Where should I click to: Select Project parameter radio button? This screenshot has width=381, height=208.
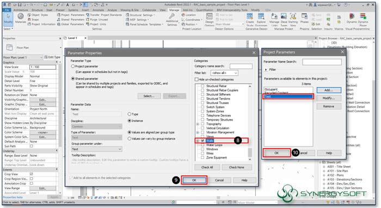tap(72, 66)
